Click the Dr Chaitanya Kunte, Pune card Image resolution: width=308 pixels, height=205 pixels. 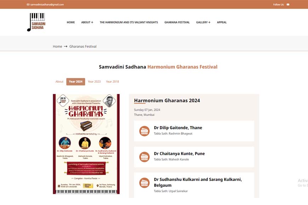194,157
